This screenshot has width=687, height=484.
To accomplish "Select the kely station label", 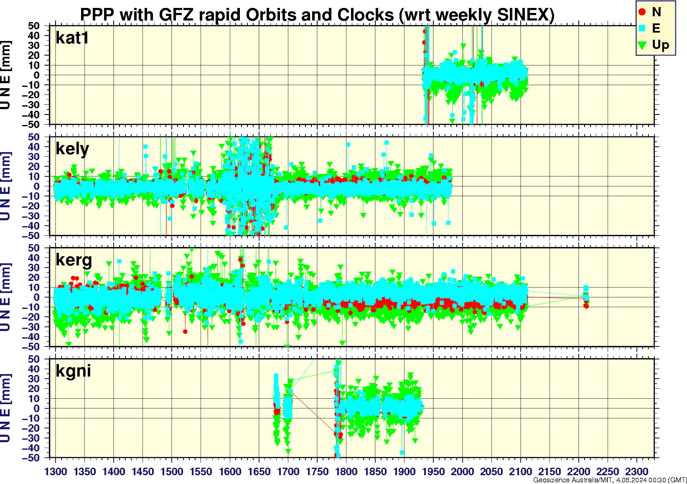I will (x=72, y=149).
